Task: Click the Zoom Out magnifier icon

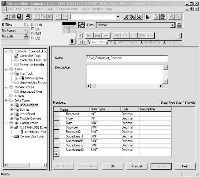Action: click(x=178, y=17)
